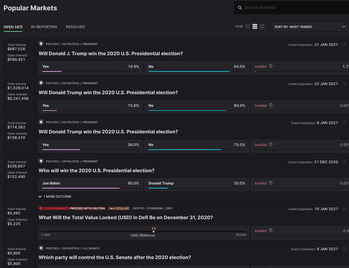Open Trump market title expiring 22 JAN 2021
The image size is (349, 268).
[x=108, y=92]
